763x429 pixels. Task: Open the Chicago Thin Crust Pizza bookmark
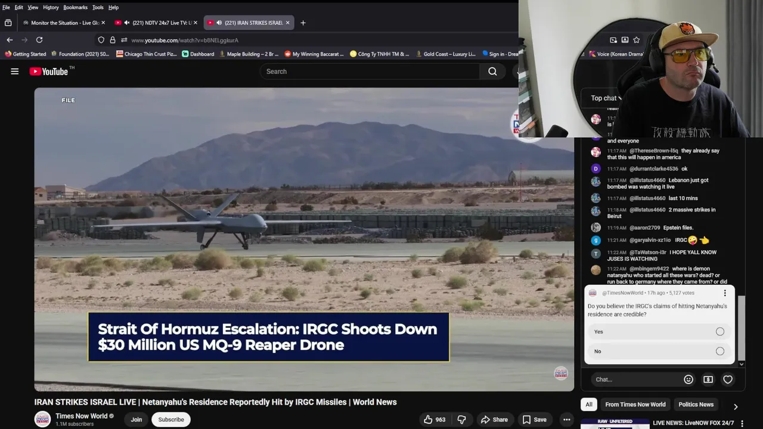pyautogui.click(x=147, y=54)
